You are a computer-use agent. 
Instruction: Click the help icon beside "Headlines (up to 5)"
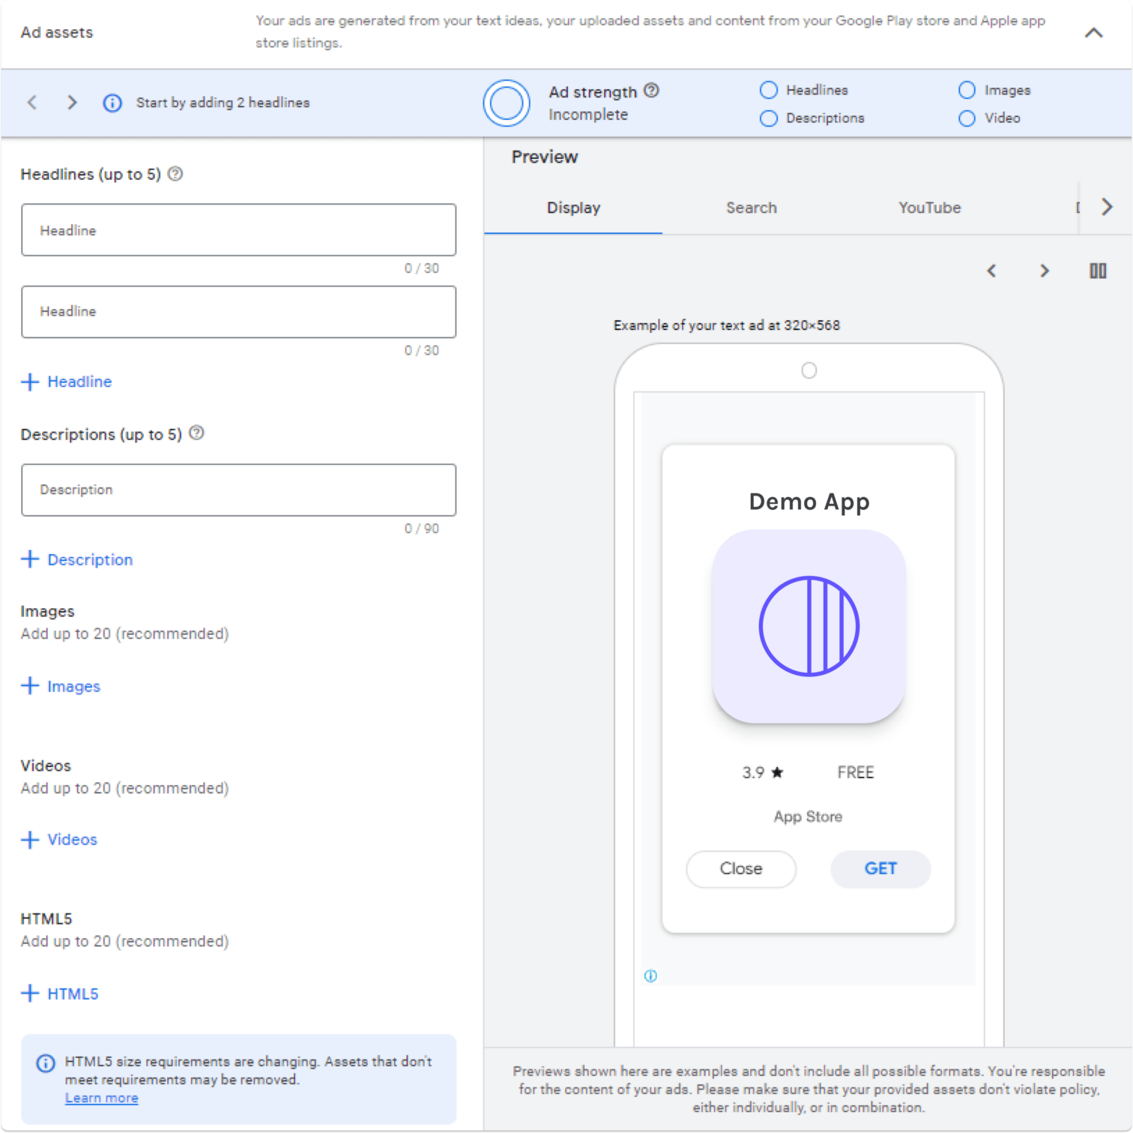click(x=175, y=173)
